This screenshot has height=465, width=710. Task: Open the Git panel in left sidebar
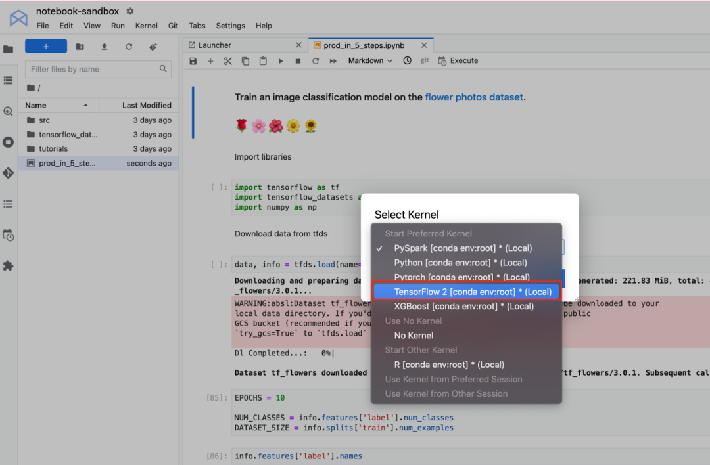[x=8, y=173]
